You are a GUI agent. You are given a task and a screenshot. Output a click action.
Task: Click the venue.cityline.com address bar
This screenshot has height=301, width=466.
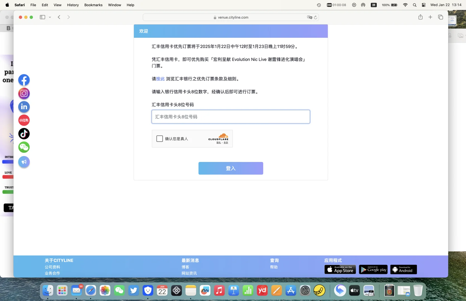[231, 17]
